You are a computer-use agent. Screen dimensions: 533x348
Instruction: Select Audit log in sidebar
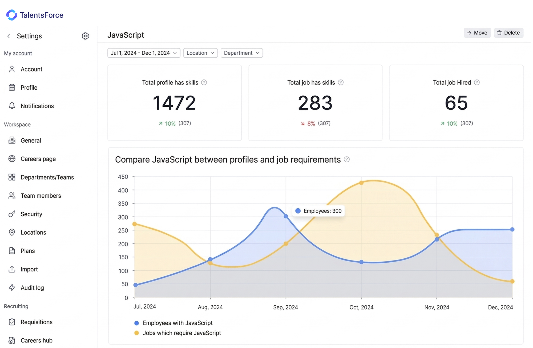point(32,287)
